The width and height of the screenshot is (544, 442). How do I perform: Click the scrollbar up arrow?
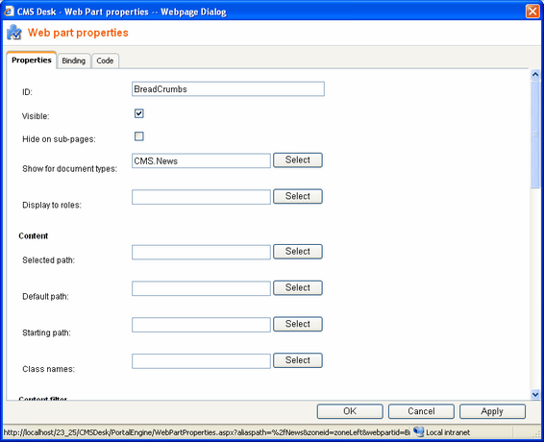535,74
